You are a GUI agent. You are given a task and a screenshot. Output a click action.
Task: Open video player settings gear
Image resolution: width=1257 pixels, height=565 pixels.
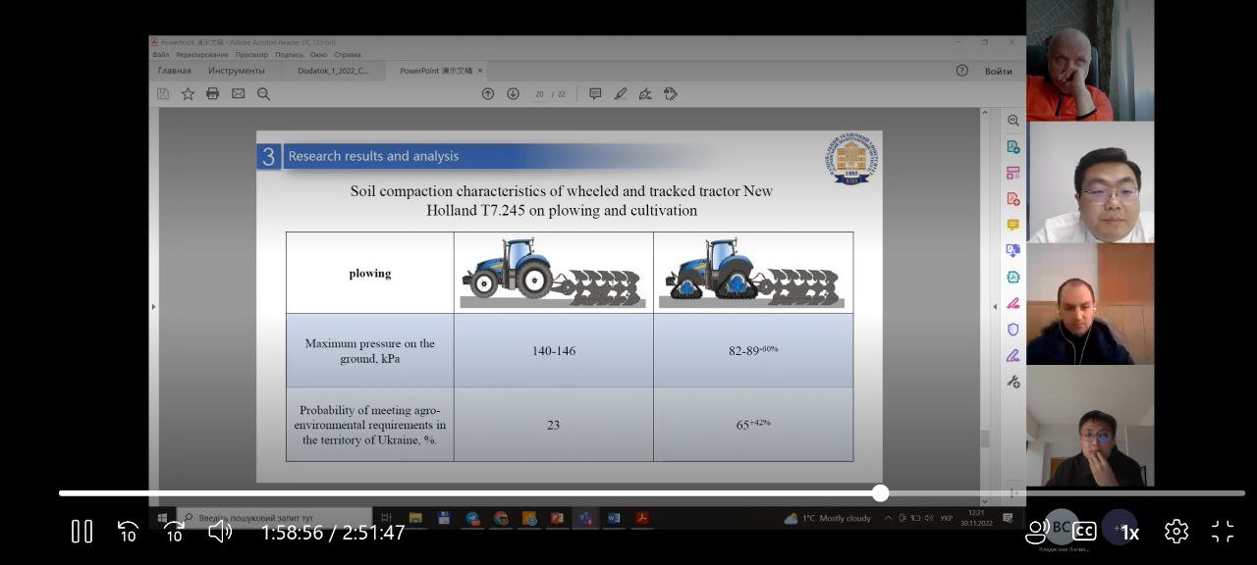[x=1176, y=532]
